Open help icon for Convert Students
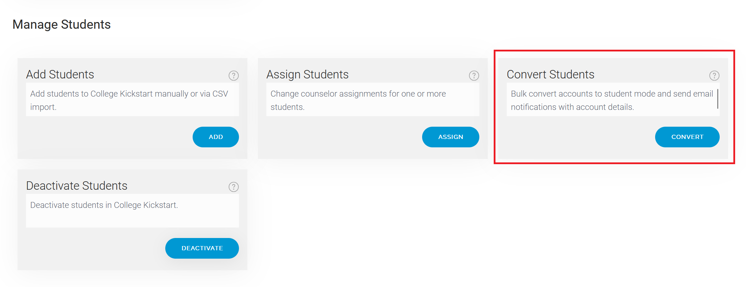746x287 pixels. pos(714,76)
